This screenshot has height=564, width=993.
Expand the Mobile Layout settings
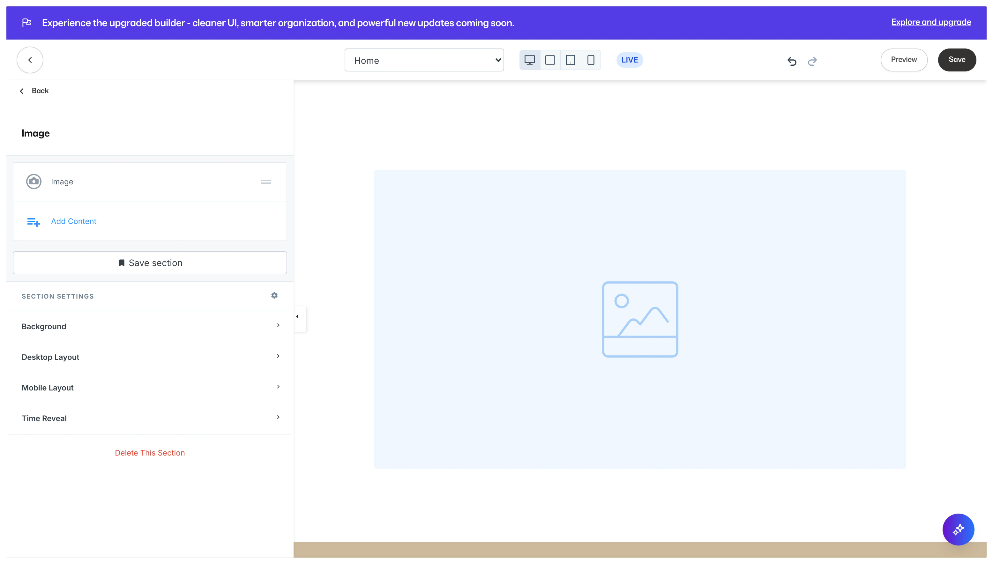coord(150,387)
